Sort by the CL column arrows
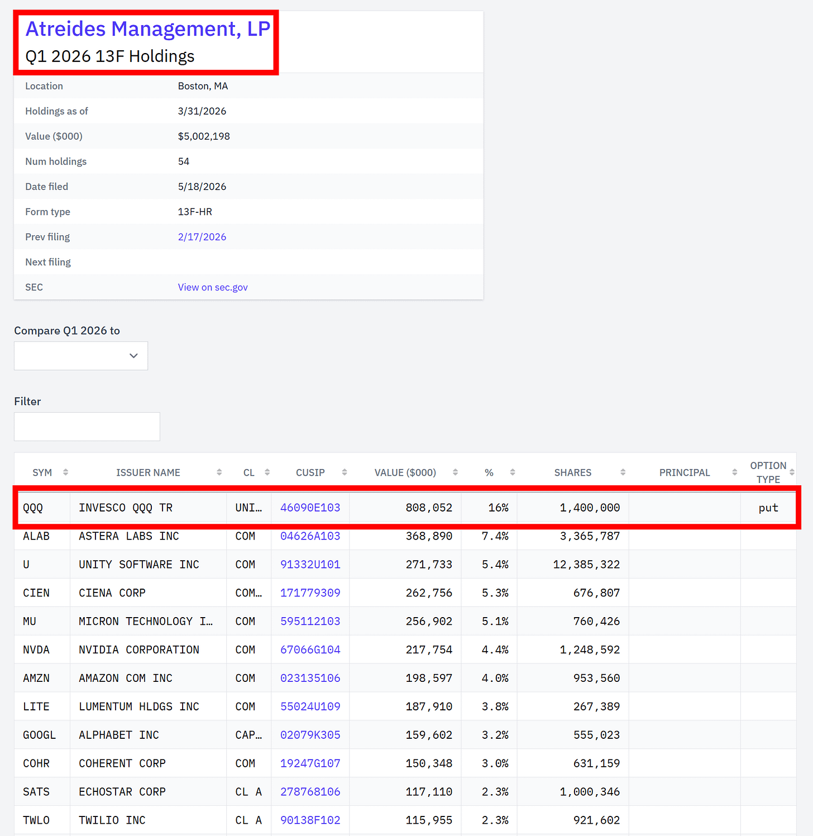The width and height of the screenshot is (813, 836). tap(267, 472)
